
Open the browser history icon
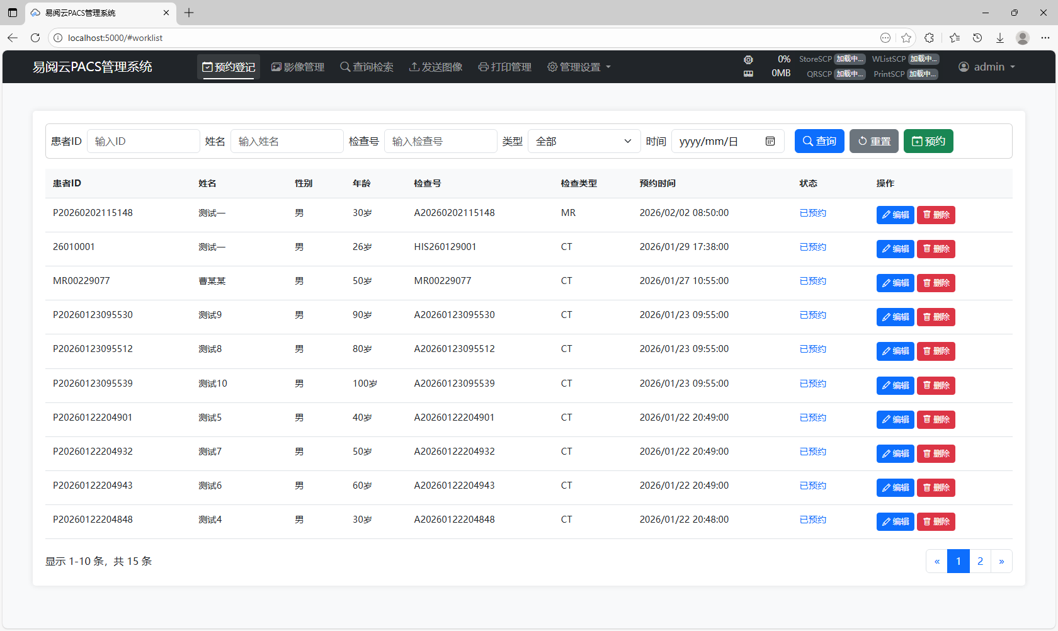click(977, 38)
